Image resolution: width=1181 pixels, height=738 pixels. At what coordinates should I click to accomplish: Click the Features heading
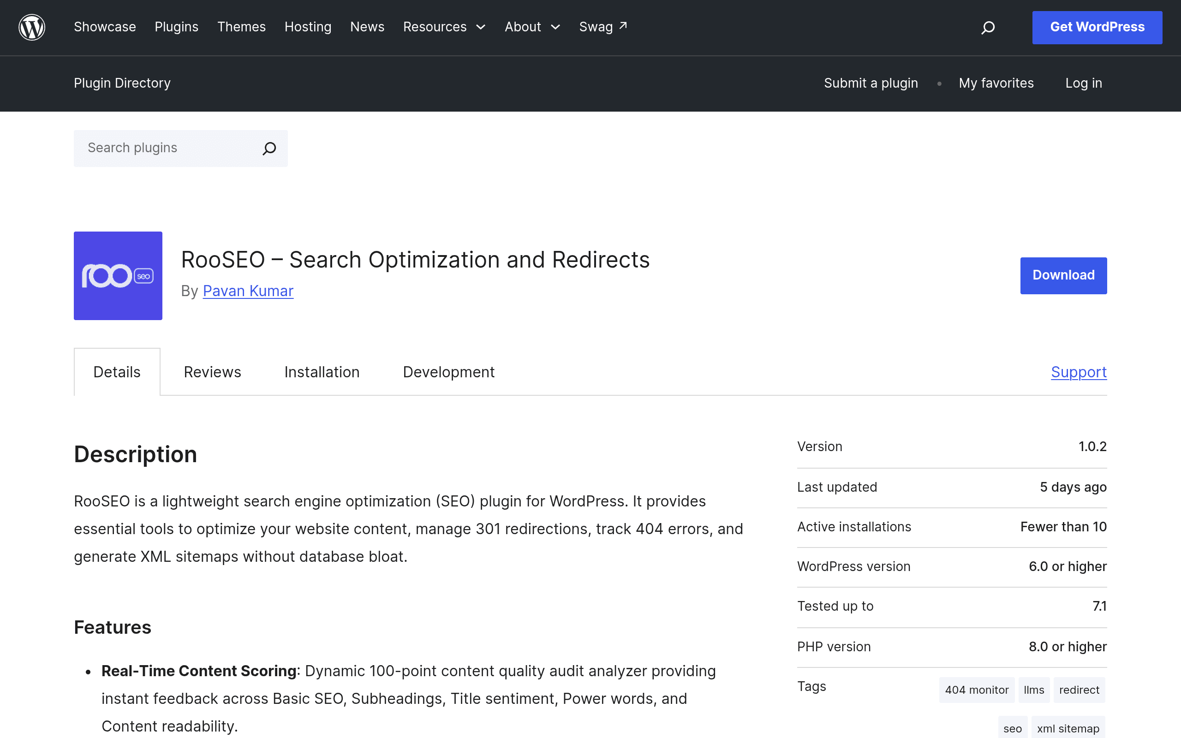pyautogui.click(x=113, y=627)
